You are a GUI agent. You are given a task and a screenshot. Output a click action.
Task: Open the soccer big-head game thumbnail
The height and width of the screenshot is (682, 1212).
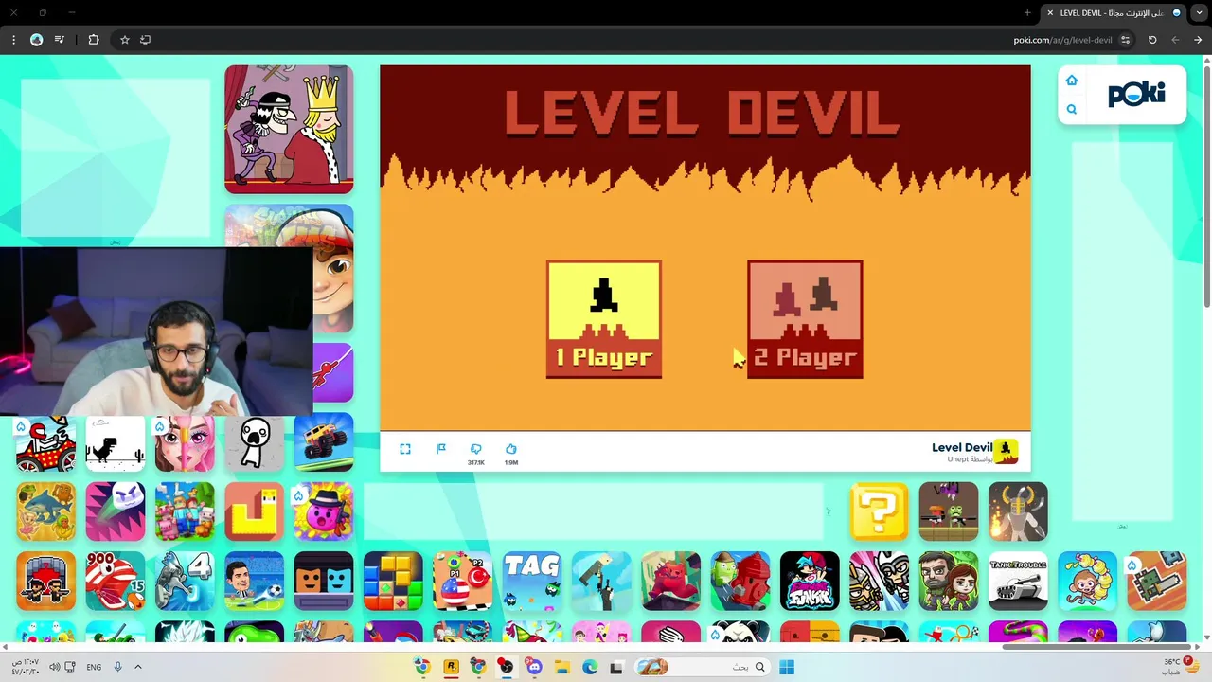[x=254, y=582]
